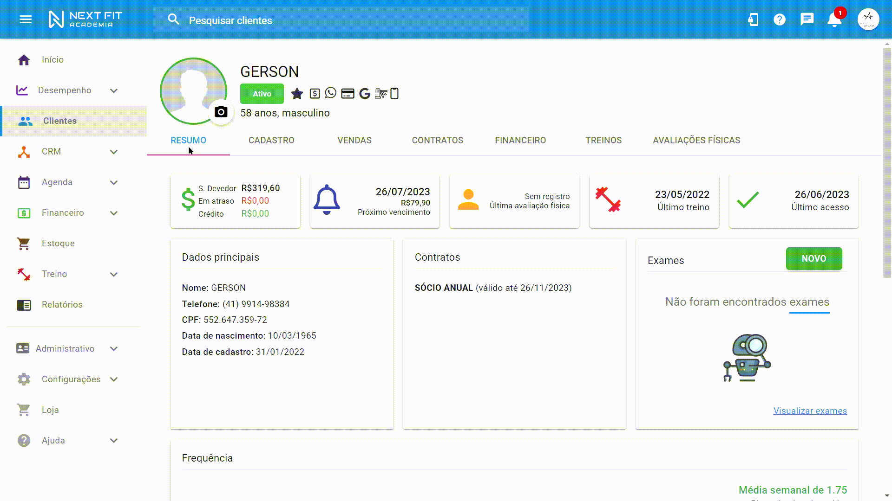Click the star favorite icon
The height and width of the screenshot is (501, 892).
pyautogui.click(x=297, y=94)
